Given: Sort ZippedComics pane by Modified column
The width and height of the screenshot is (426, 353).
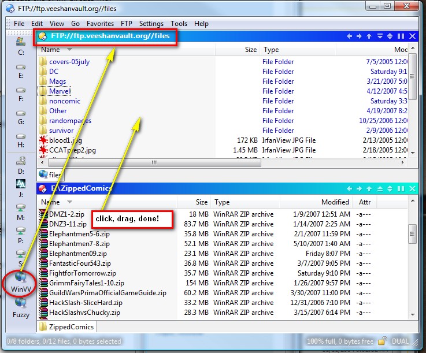Looking at the screenshot, I should pyautogui.click(x=316, y=202).
